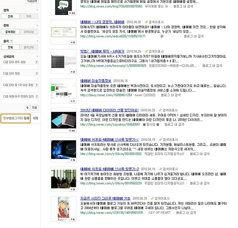Click the reset icon beside 적용

(x=27, y=107)
